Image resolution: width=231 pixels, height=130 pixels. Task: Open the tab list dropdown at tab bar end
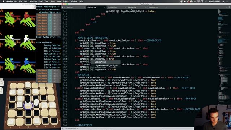(229, 7)
